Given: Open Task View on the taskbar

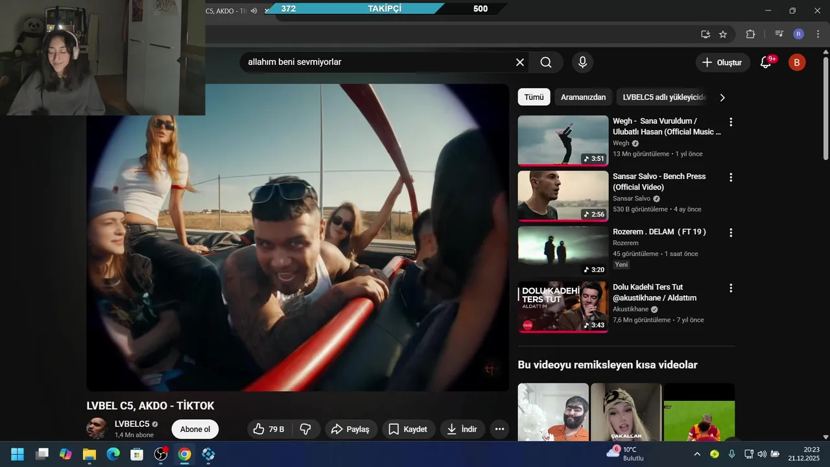Looking at the screenshot, I should [x=42, y=454].
